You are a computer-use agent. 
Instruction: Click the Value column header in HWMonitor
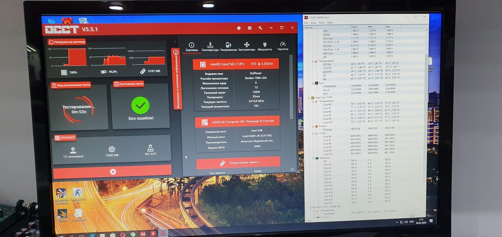(x=358, y=27)
